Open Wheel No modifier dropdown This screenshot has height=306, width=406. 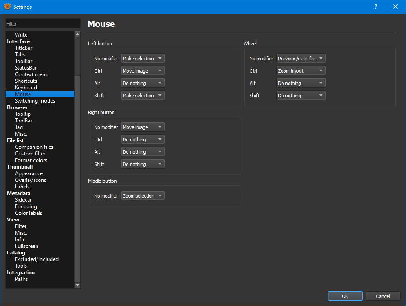tap(301, 59)
